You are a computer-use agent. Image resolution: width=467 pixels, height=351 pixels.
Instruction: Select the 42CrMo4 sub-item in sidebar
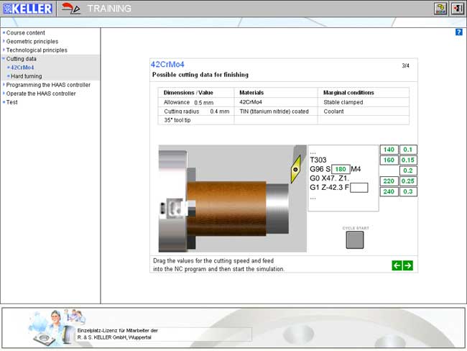(22, 68)
